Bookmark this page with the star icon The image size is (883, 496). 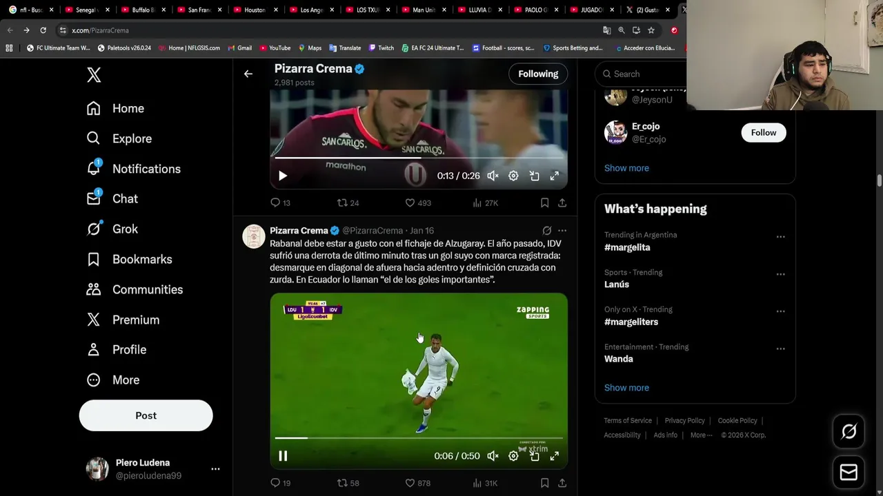tap(651, 30)
